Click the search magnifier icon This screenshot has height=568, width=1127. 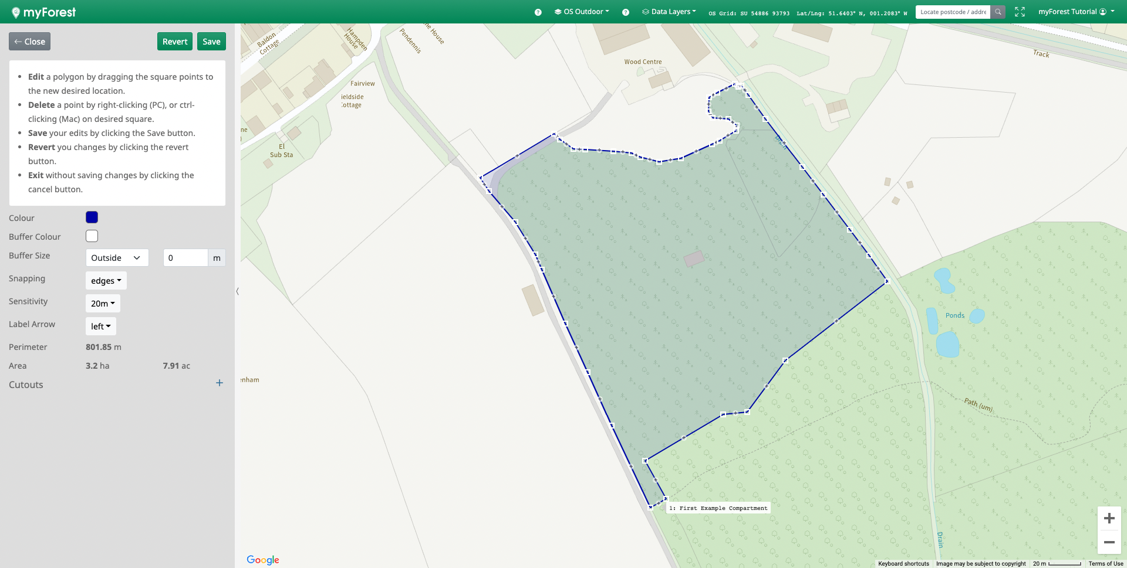click(998, 12)
